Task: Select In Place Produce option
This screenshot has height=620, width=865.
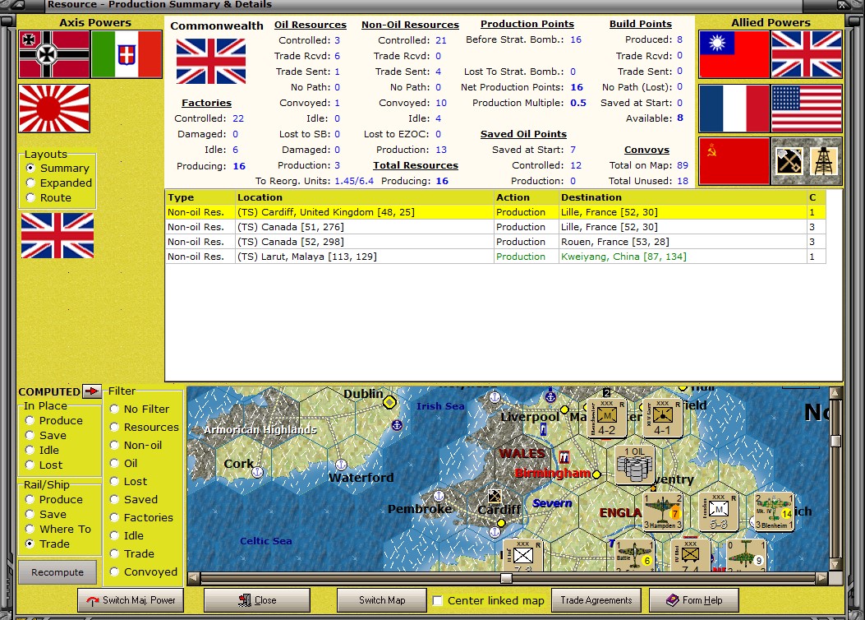Action: (x=54, y=421)
